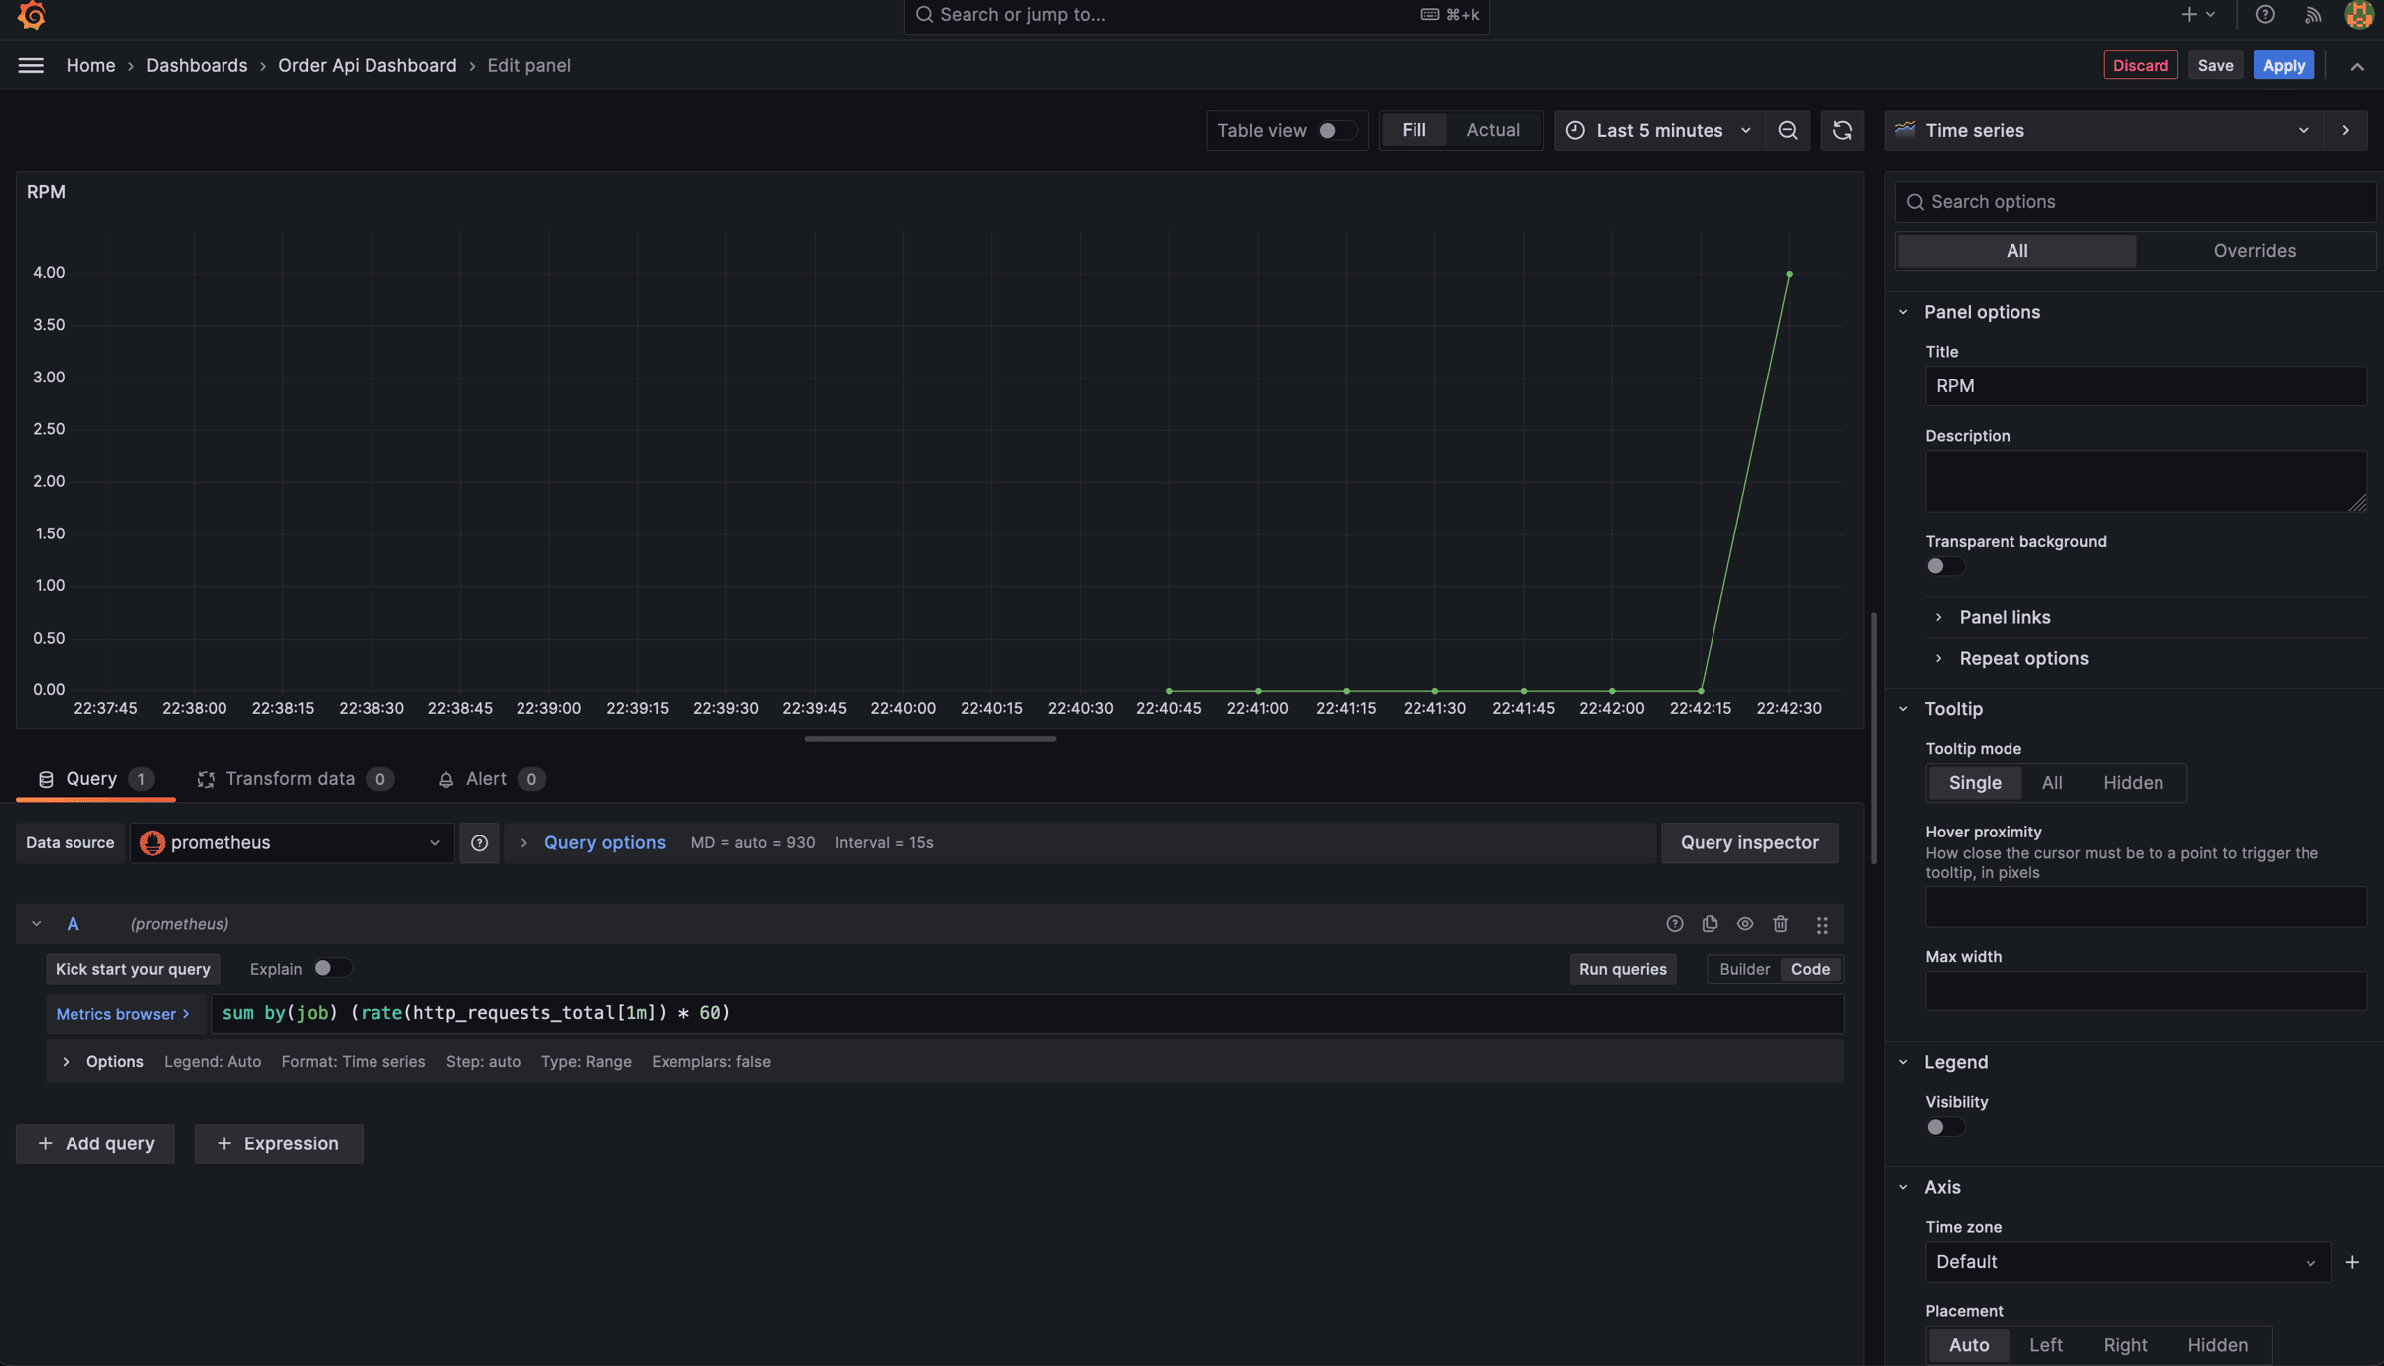The width and height of the screenshot is (2384, 1366).
Task: Enable Transparent background switch
Action: tap(1943, 566)
